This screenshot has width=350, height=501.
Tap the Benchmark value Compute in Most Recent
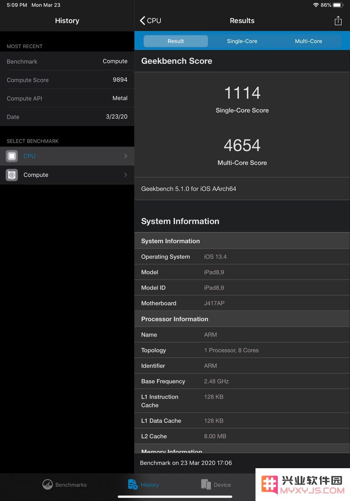tap(115, 61)
